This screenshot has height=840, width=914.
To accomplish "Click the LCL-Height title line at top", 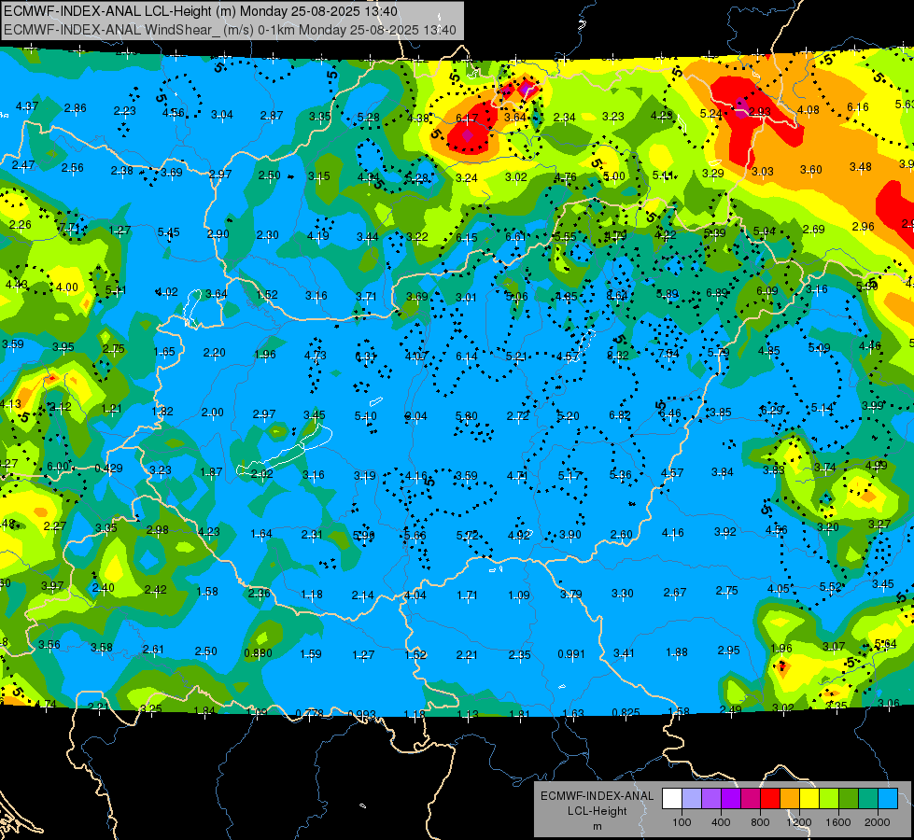I will pyautogui.click(x=201, y=11).
